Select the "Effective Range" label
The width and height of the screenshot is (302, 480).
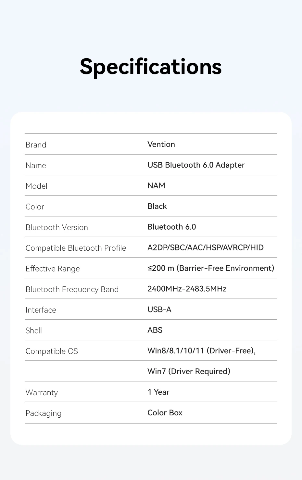(x=53, y=269)
